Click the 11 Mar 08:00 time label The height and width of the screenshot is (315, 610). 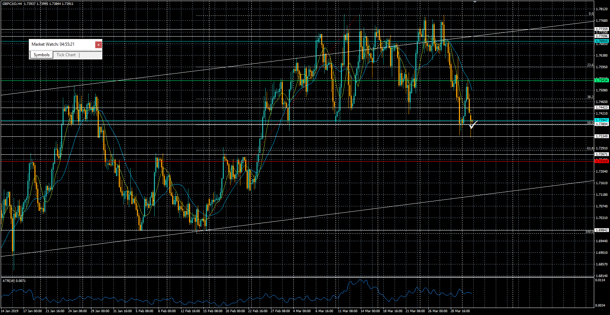348,311
